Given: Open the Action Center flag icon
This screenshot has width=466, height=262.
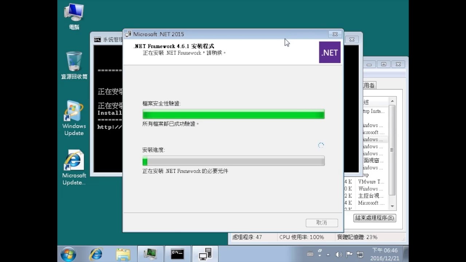Looking at the screenshot, I should tap(349, 254).
